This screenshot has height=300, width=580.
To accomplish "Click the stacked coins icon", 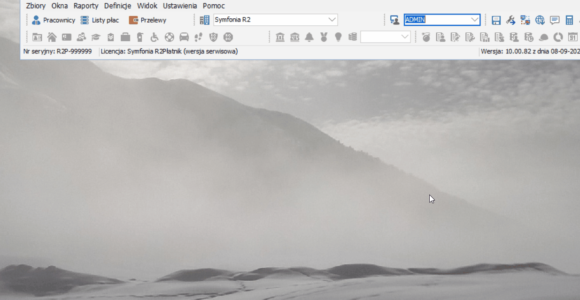I will 353,37.
